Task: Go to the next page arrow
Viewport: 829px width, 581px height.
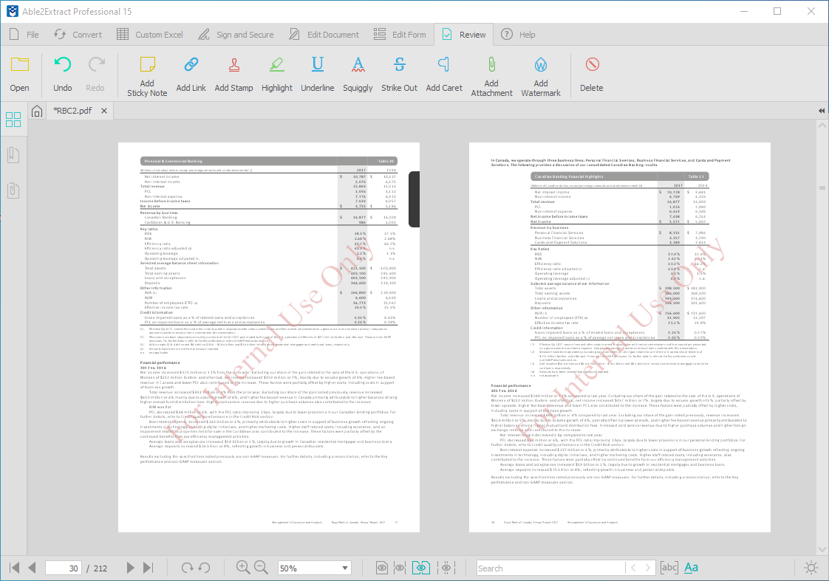Action: pyautogui.click(x=130, y=568)
